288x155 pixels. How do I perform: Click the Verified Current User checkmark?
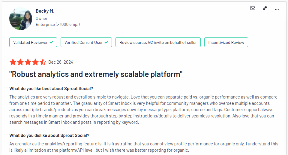point(106,42)
